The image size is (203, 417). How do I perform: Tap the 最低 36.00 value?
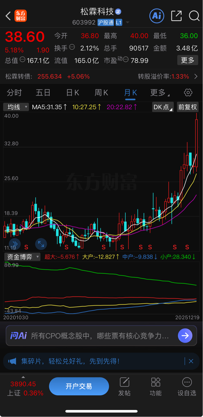[x=189, y=36]
